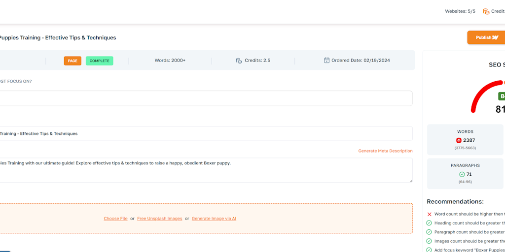This screenshot has height=252, width=505.
Task: Select Generate Image via AI link
Action: (214, 219)
